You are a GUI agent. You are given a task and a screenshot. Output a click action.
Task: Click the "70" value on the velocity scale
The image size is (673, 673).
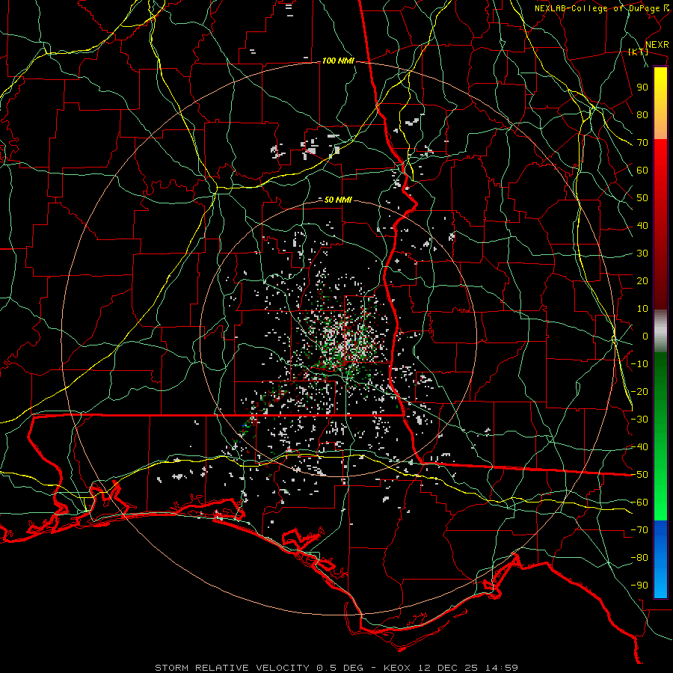[642, 143]
